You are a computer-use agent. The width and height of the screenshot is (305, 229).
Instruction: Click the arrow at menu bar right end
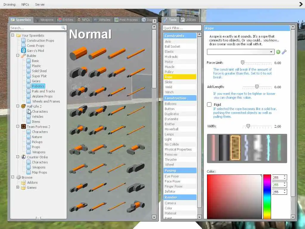[301, 4]
